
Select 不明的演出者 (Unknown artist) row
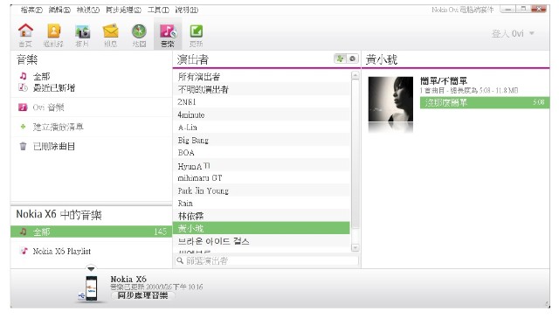261,89
